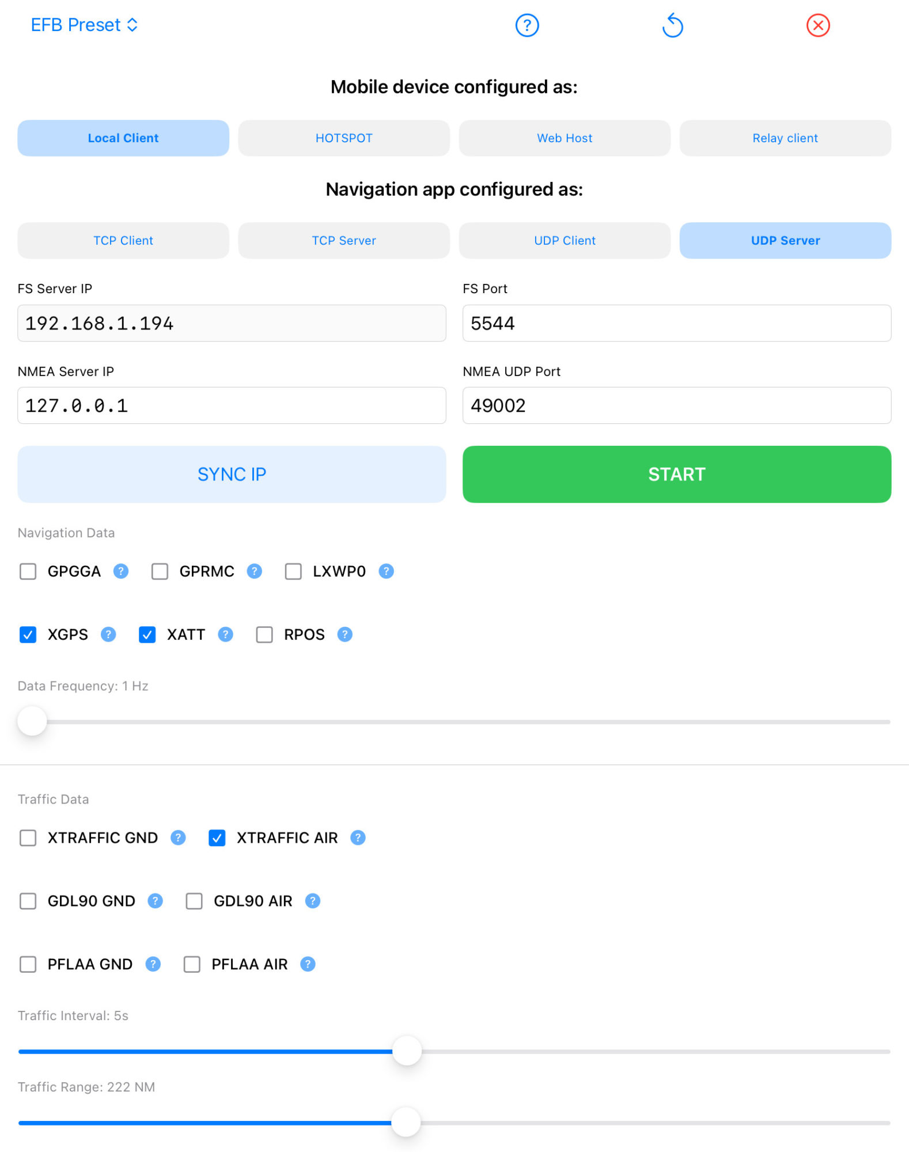
Task: Click the Traffic Interval slider handle
Action: point(407,1051)
